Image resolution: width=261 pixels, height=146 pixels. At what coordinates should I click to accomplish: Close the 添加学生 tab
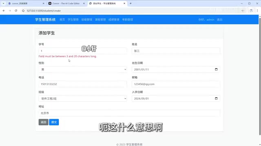124,3
